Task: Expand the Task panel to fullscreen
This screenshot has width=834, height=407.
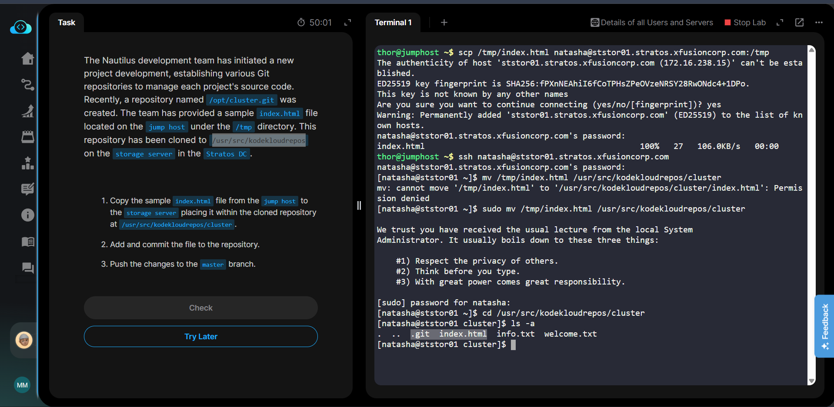Action: coord(347,23)
